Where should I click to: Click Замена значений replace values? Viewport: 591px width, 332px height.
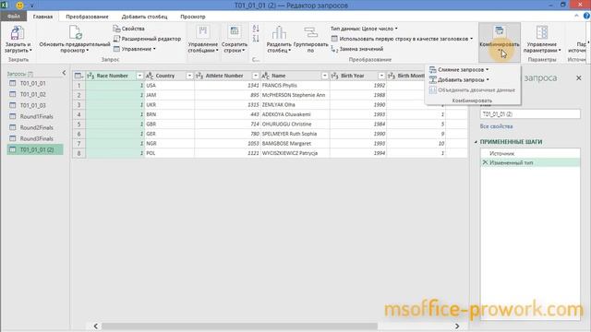tap(357, 49)
